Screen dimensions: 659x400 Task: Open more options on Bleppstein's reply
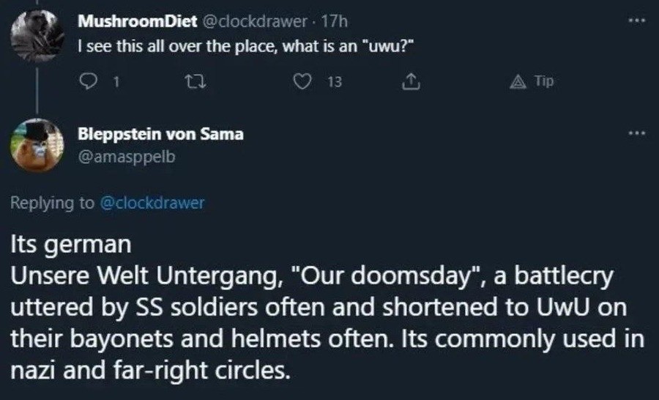tap(637, 134)
